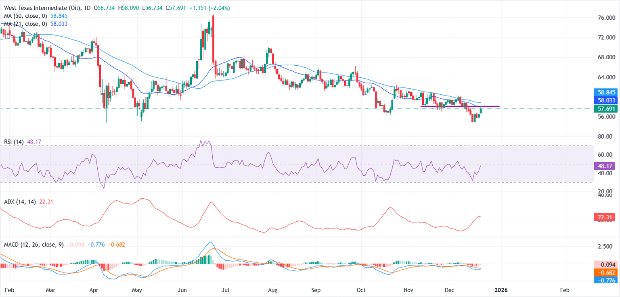Click the MACD (12, 26, close, 9) legend
Viewport: 620px width, 297px height.
click(34, 245)
